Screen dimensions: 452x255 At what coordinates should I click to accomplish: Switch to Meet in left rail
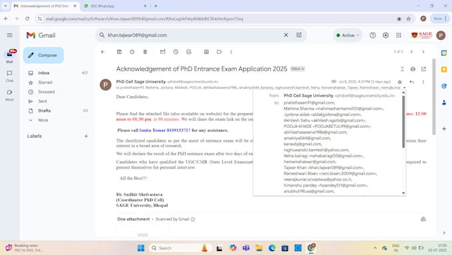(x=9, y=95)
